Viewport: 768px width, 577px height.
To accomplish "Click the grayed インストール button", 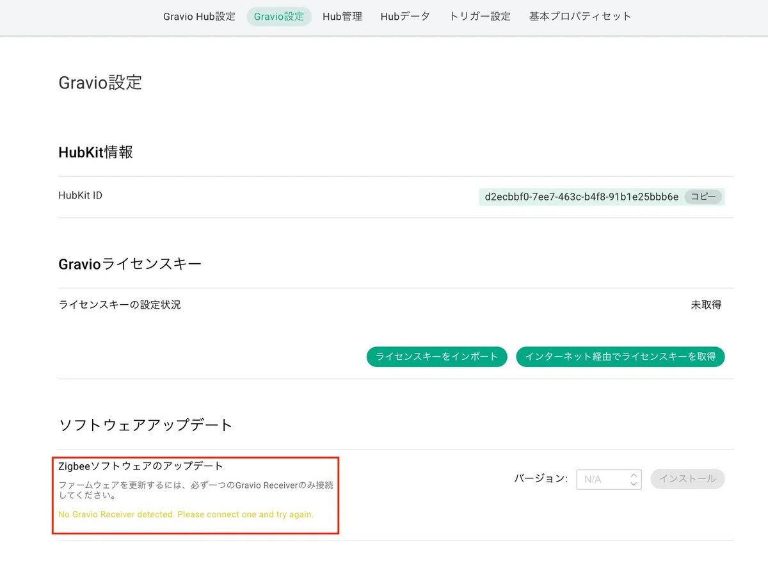I will tap(687, 479).
